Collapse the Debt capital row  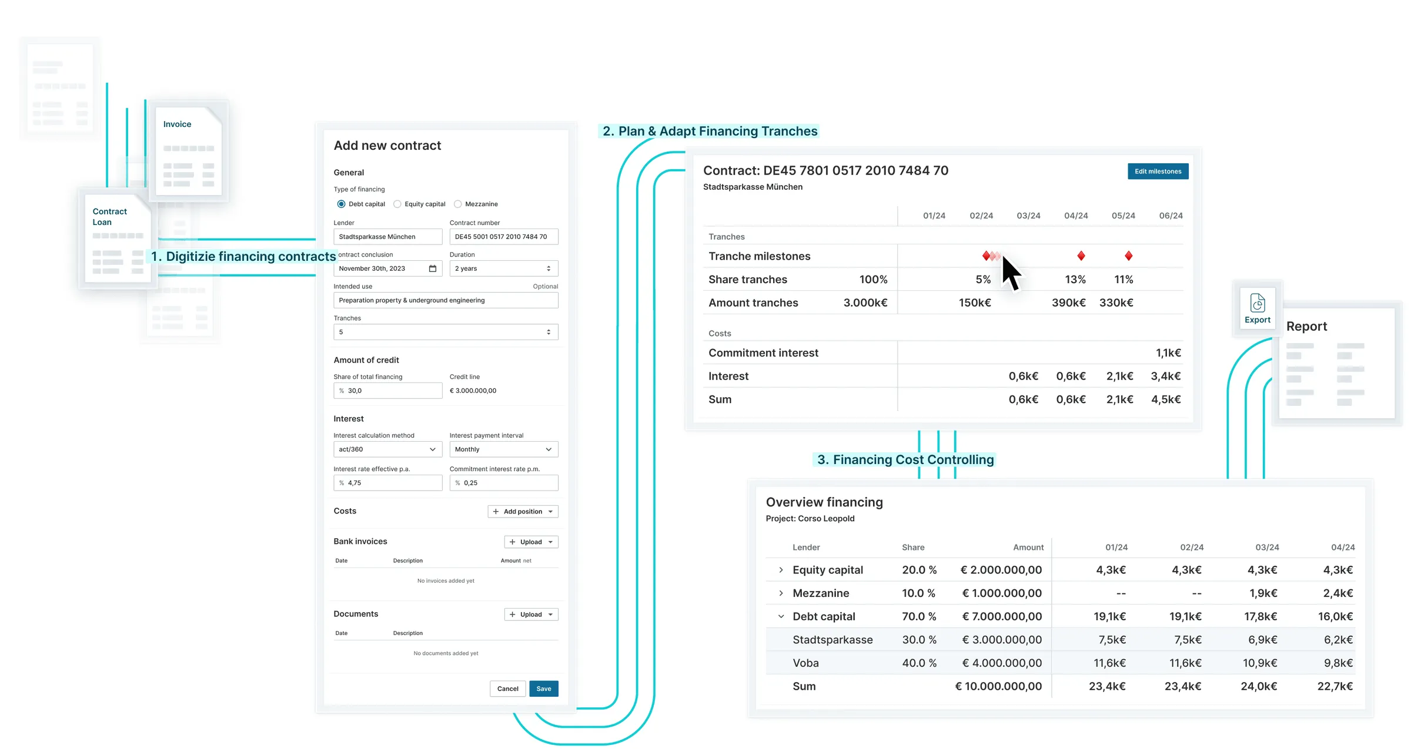click(x=781, y=616)
